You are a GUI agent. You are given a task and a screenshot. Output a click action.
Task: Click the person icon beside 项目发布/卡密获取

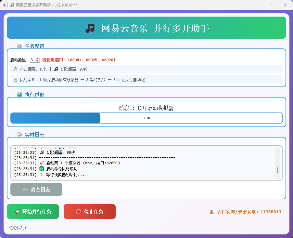[x=211, y=212]
